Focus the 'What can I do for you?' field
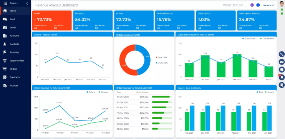 (x=235, y=5)
